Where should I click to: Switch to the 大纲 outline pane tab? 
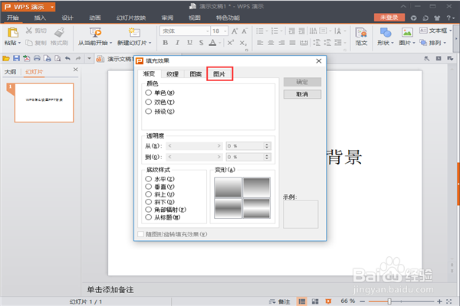click(10, 72)
